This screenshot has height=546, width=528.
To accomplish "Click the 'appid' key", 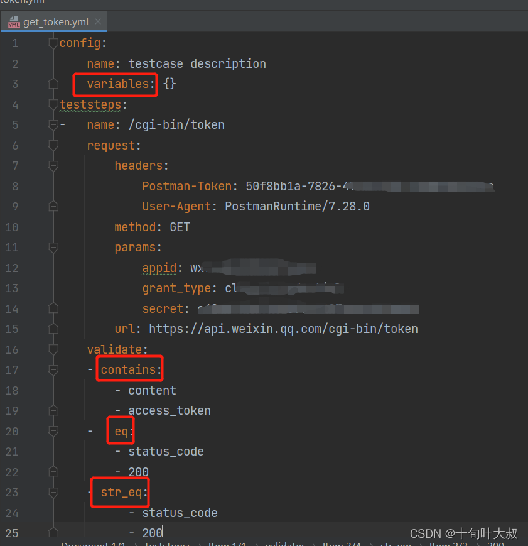I will tap(159, 268).
